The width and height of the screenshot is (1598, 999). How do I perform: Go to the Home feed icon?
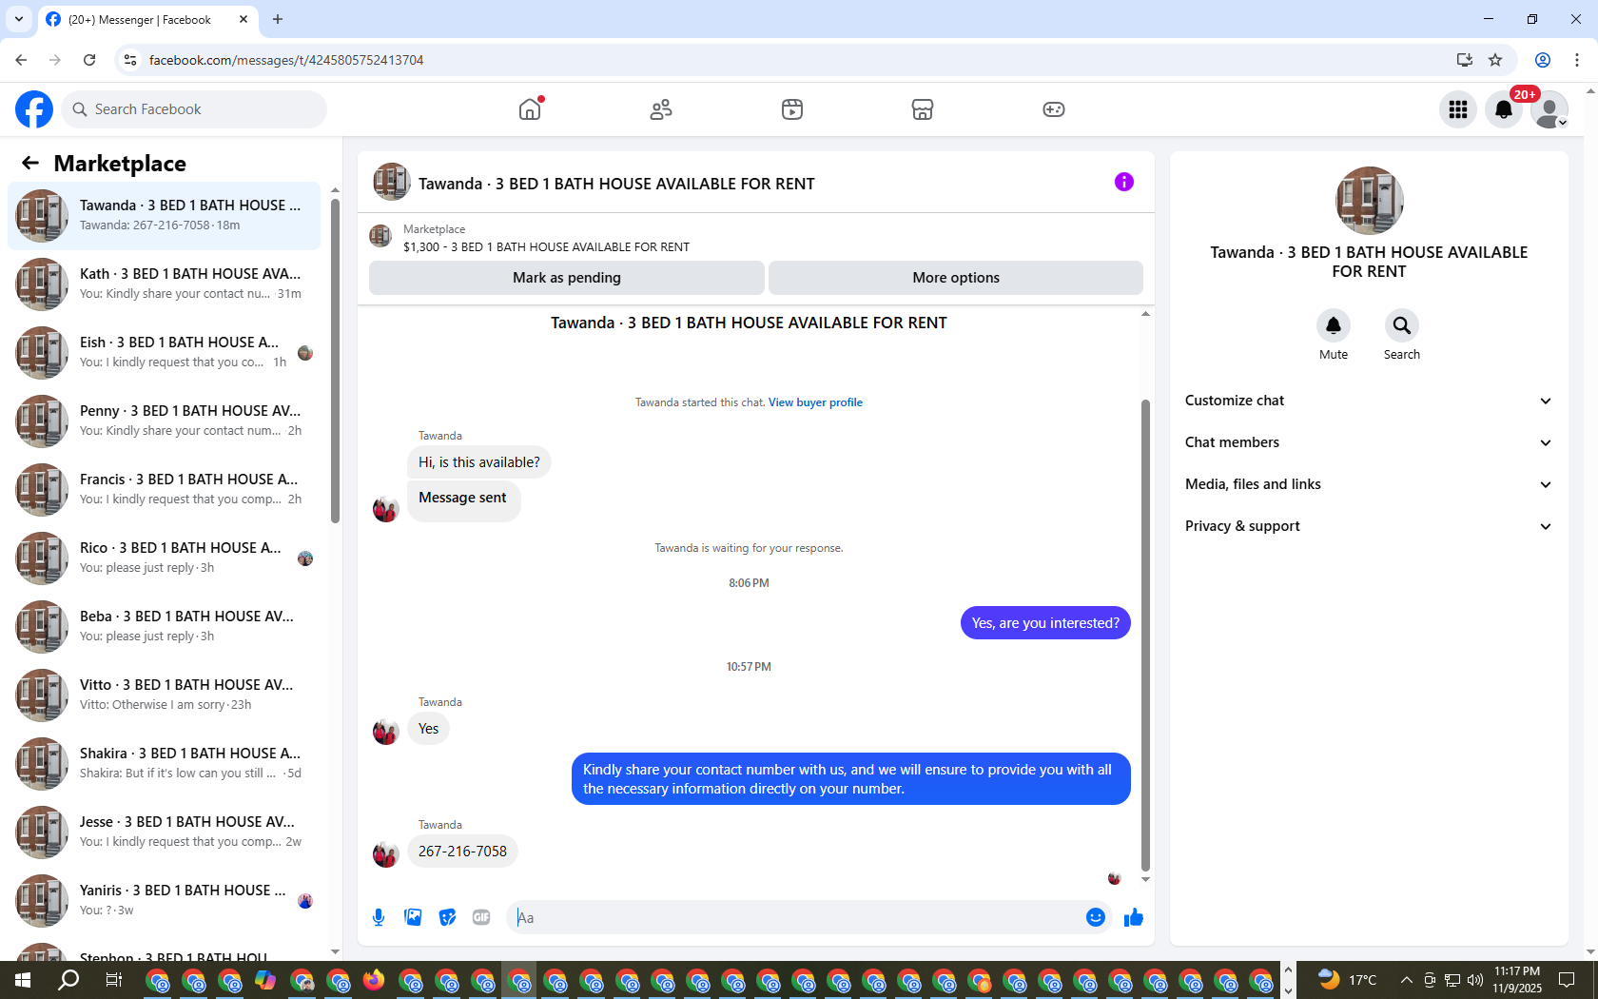(530, 109)
